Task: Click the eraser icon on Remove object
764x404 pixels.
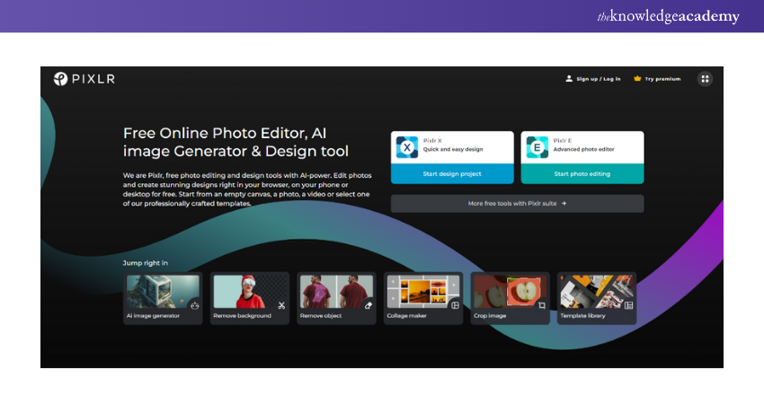Action: click(368, 305)
